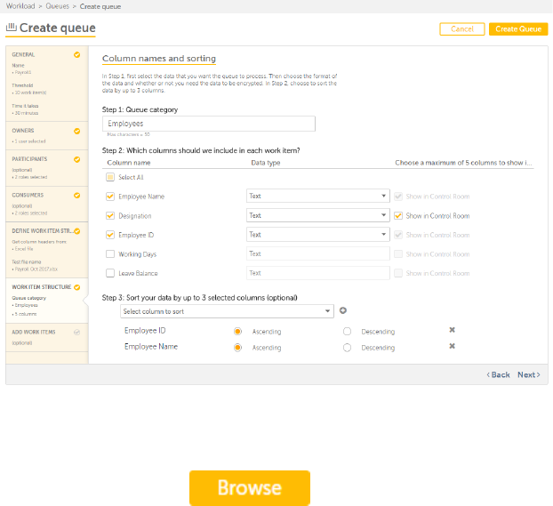Click the Queue category input field

tap(209, 124)
